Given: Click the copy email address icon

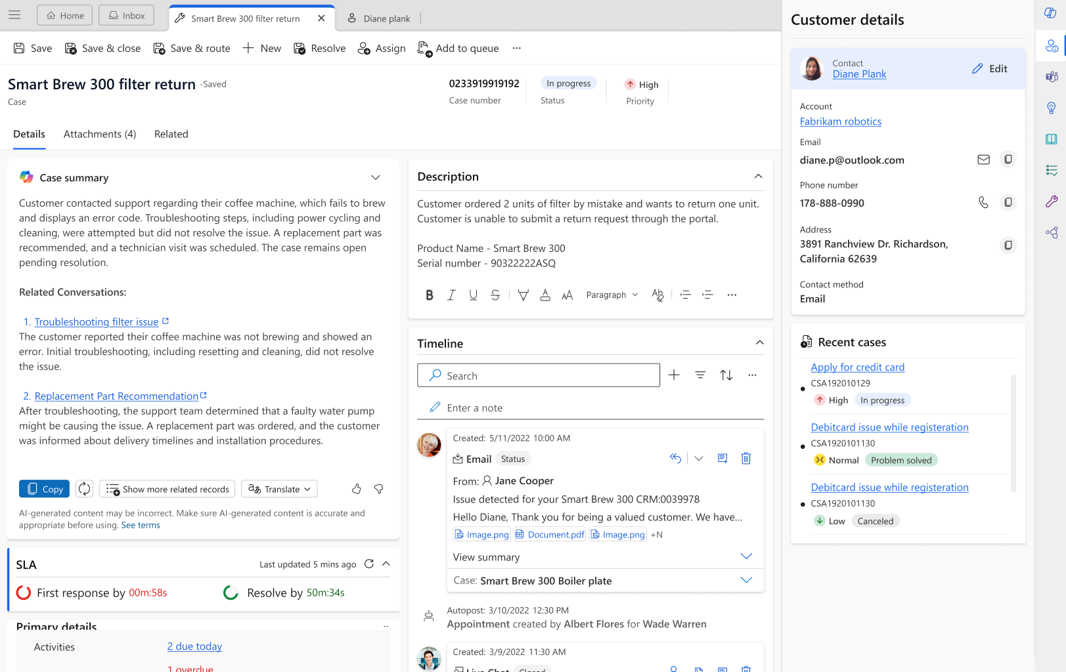Looking at the screenshot, I should pyautogui.click(x=1008, y=159).
